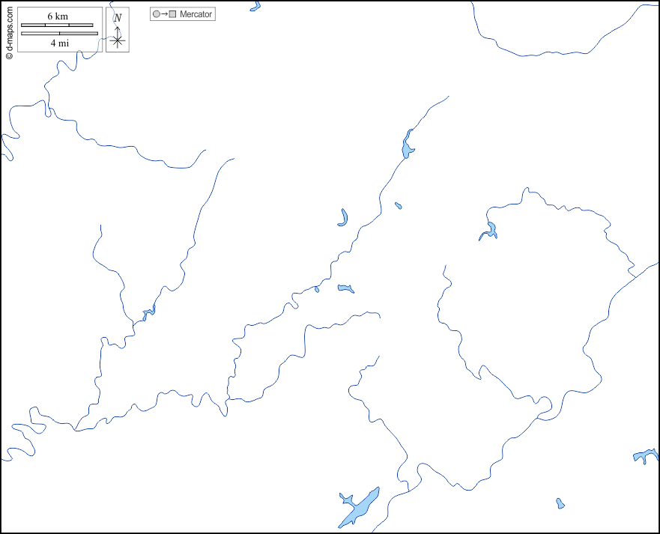The image size is (660, 534).
Task: Click the small water body at top edge
Action: point(255,5)
